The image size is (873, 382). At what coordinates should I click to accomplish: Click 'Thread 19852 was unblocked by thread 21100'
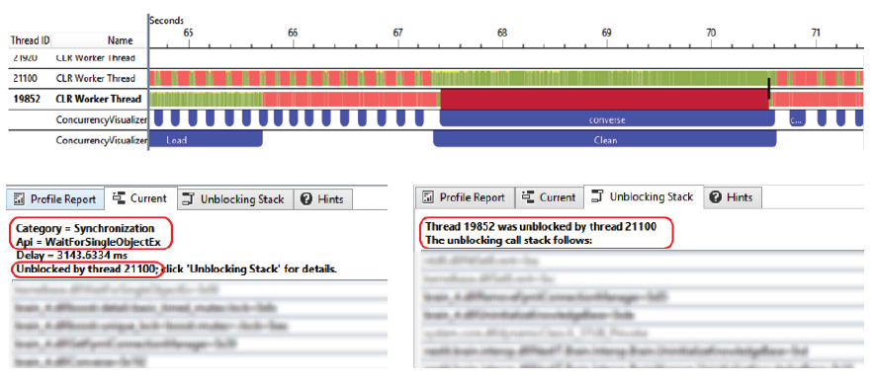coord(541,227)
